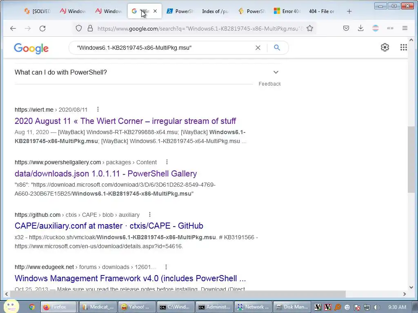The width and height of the screenshot is (418, 313).
Task: Click the scroll down arrow
Action: 411,287
